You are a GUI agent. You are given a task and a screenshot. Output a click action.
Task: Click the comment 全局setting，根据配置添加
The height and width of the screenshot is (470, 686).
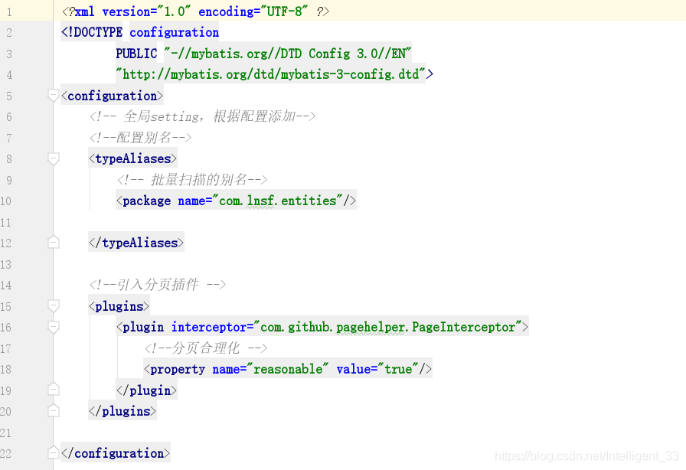pos(202,116)
